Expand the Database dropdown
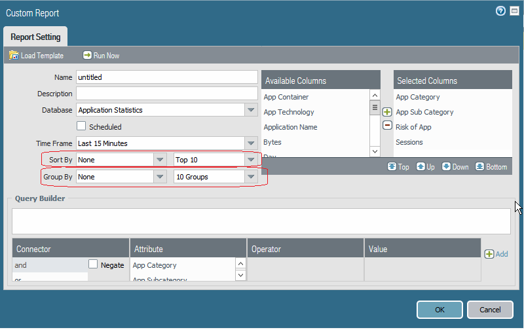 (252, 110)
